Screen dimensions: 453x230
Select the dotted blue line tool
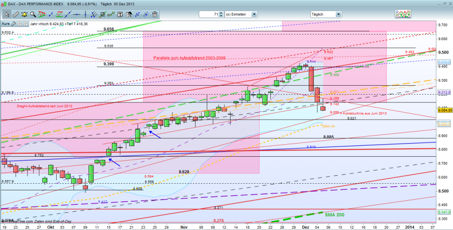137,14
